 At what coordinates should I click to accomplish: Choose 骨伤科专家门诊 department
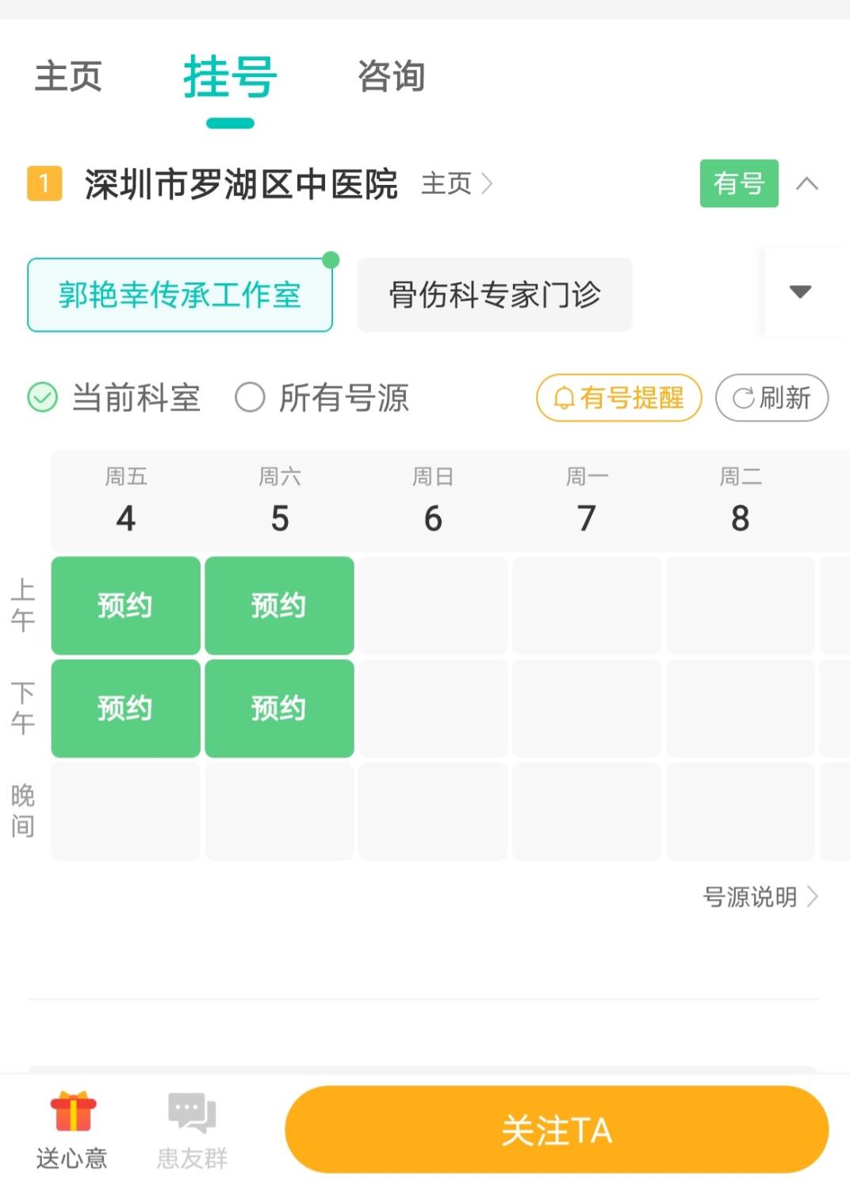coord(494,295)
